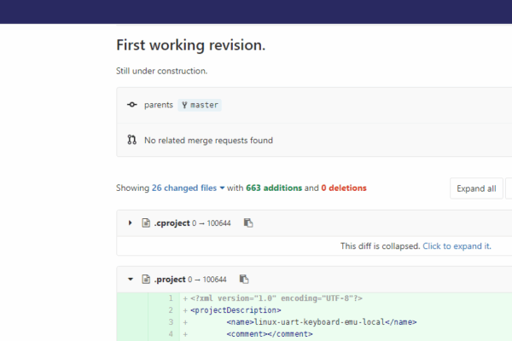Open the .project file name link

click(x=170, y=280)
